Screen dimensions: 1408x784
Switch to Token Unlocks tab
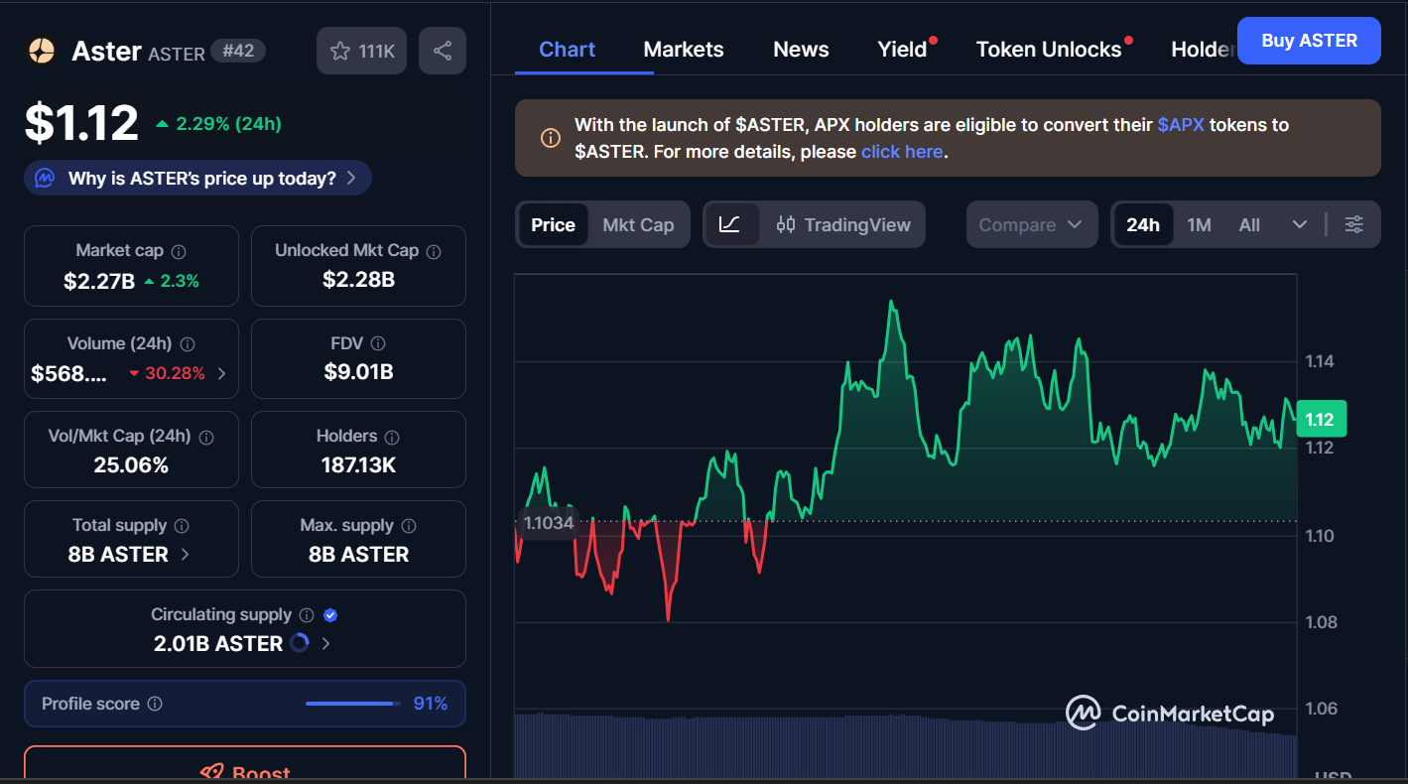1048,50
